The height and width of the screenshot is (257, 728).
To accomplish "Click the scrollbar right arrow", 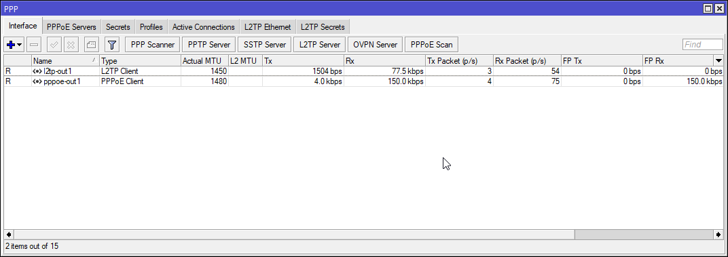I will [x=718, y=234].
